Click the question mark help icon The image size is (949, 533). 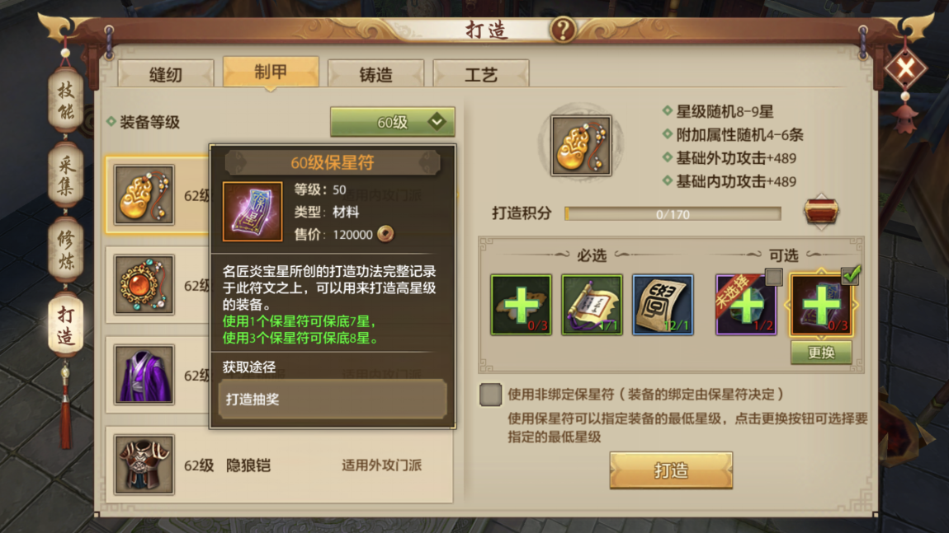coord(563,29)
